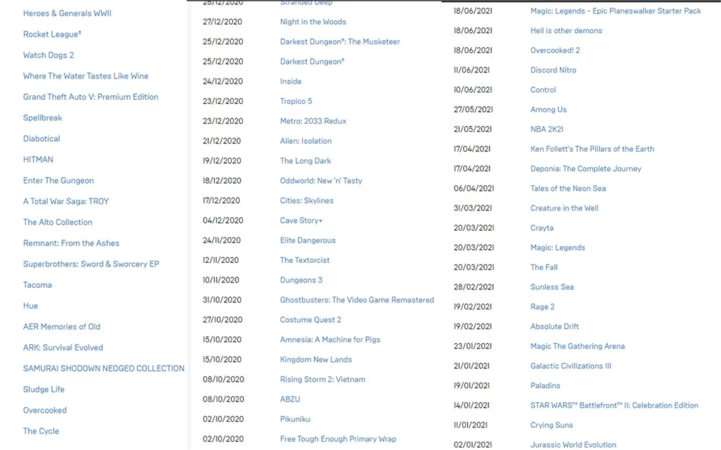Select the Pikuniku link
Viewport: 721px width, 450px height.
pos(295,419)
